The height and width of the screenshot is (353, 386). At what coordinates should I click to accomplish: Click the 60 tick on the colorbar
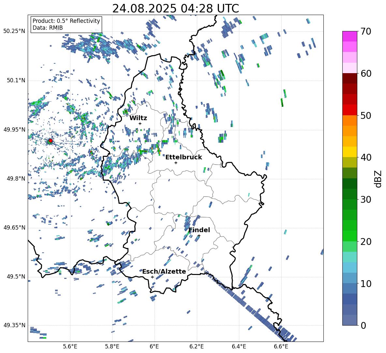pos(366,73)
